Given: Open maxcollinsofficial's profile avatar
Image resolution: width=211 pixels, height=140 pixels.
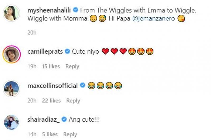Looking at the screenshot, I should point(11,89).
